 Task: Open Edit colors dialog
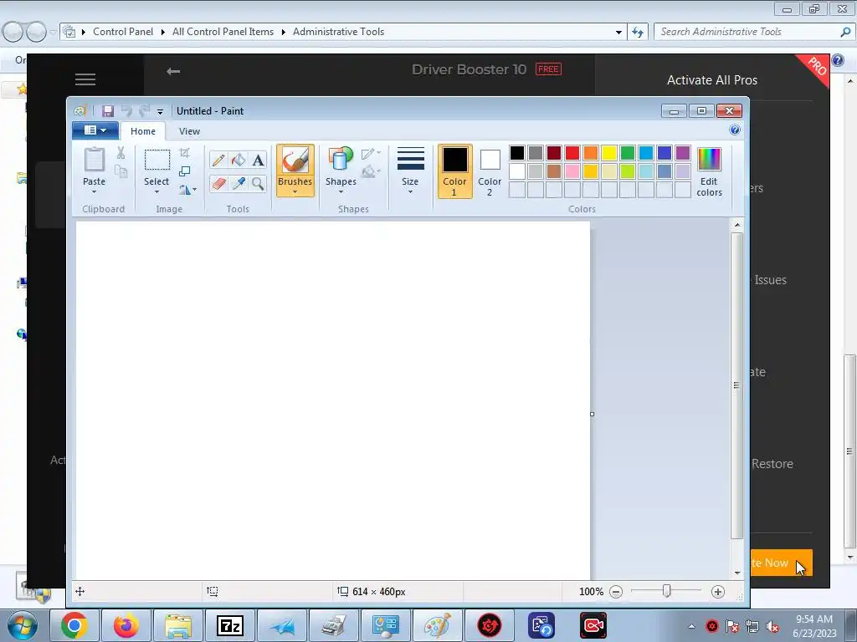click(709, 171)
